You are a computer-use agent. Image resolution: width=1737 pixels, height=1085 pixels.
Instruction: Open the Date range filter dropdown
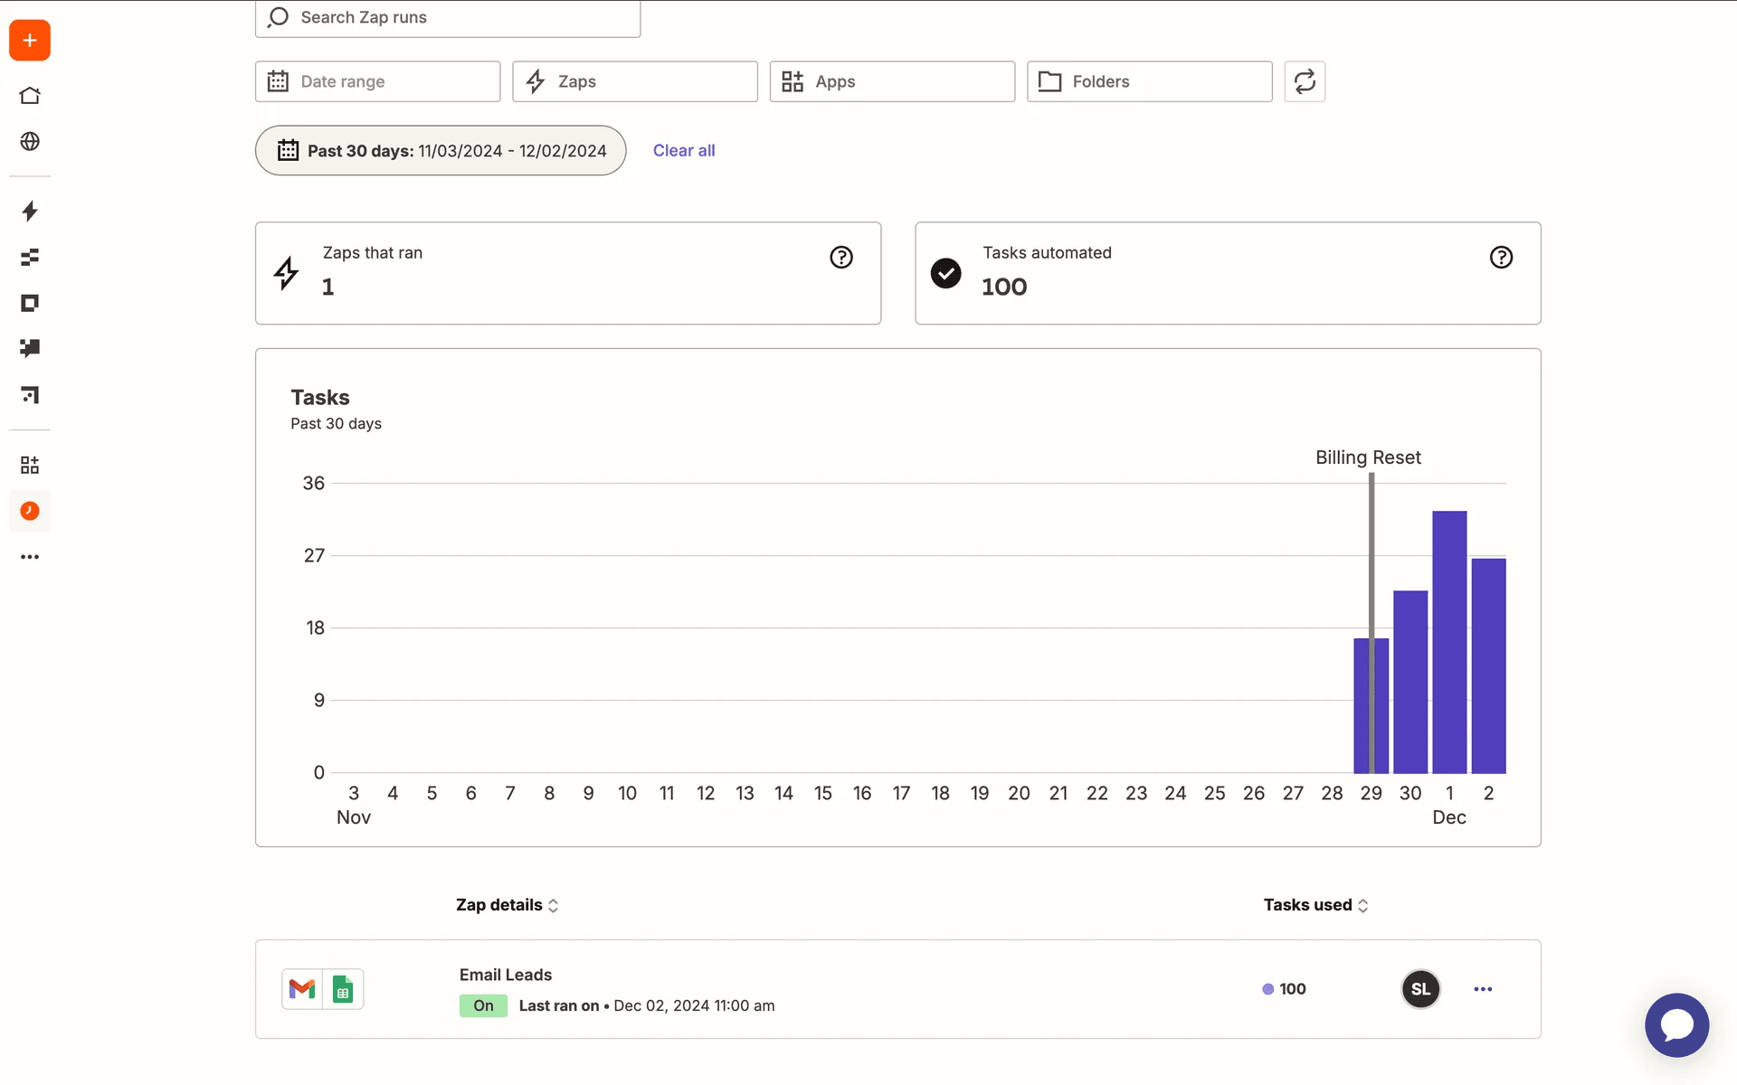pos(377,81)
